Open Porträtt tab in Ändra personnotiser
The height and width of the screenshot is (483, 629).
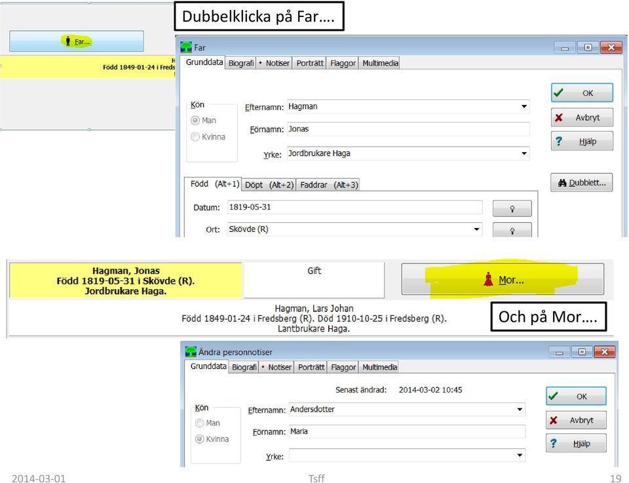point(311,367)
